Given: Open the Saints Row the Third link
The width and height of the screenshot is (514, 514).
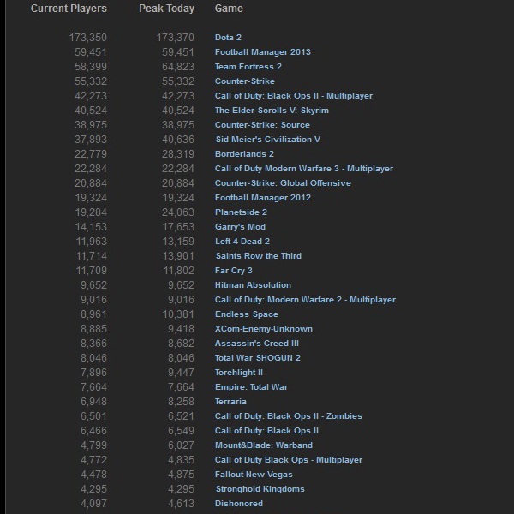Looking at the screenshot, I should (x=259, y=255).
